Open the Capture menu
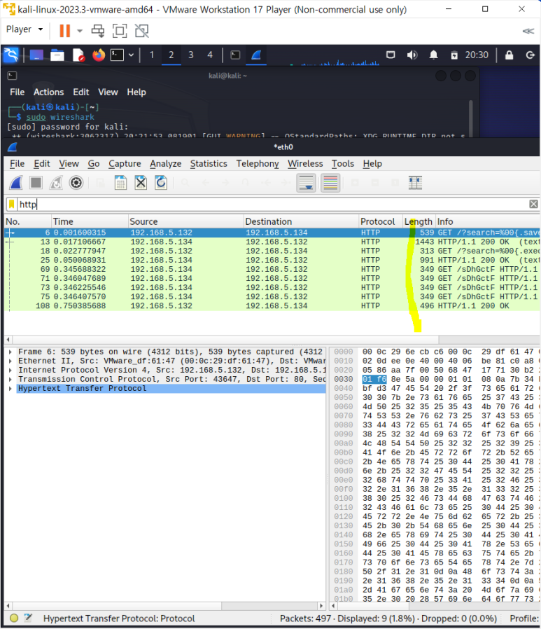 coord(125,164)
